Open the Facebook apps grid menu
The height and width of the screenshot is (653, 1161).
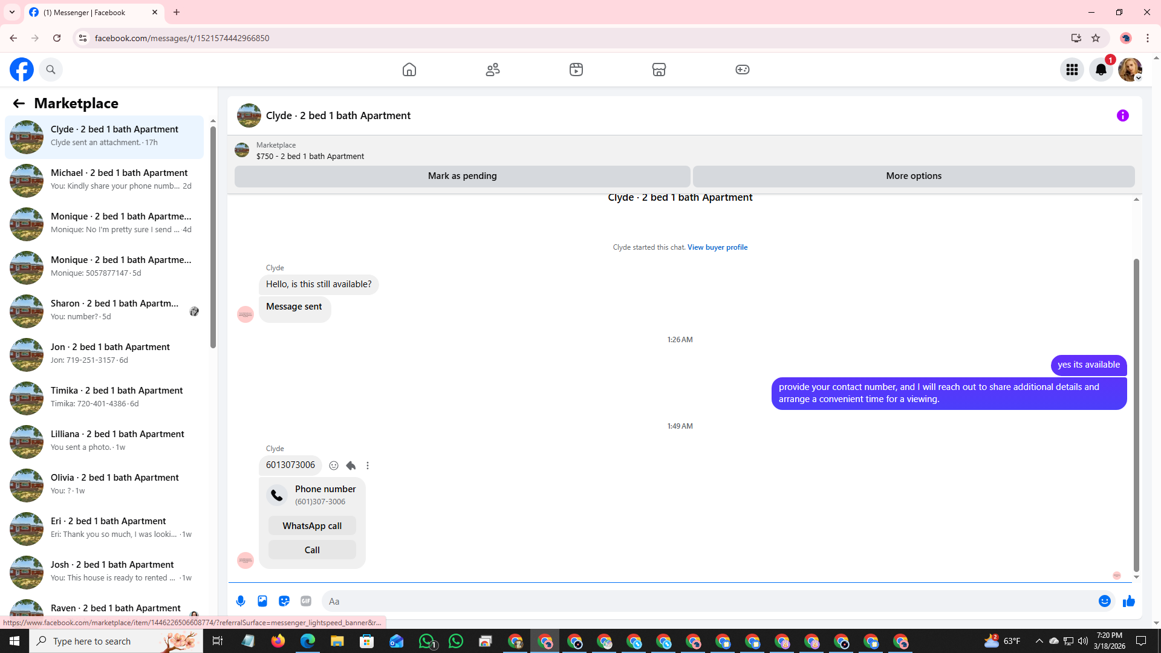[1072, 70]
